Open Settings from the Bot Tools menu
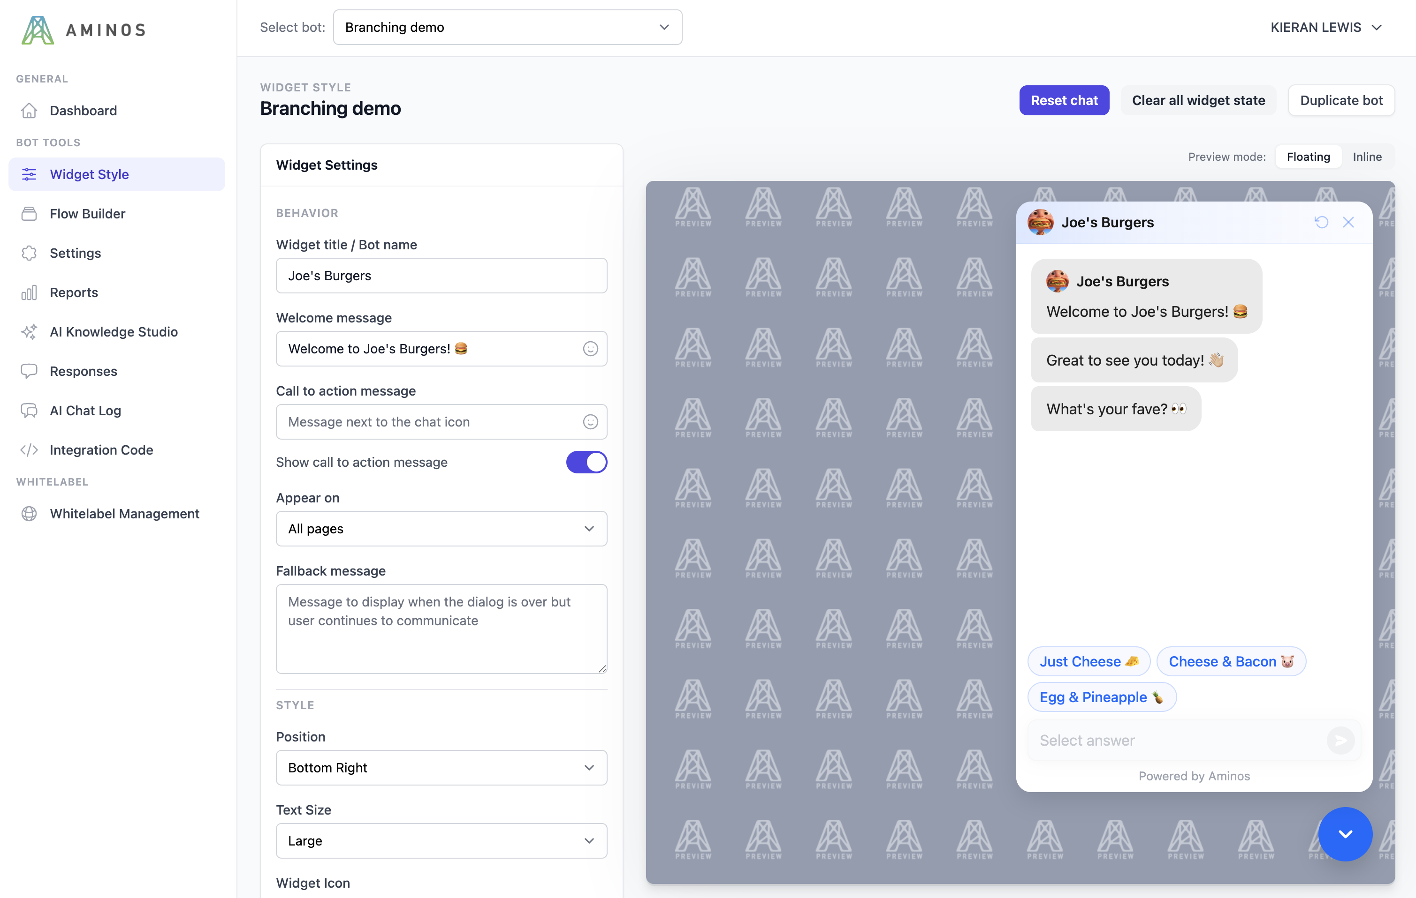The width and height of the screenshot is (1416, 898). pyautogui.click(x=75, y=253)
